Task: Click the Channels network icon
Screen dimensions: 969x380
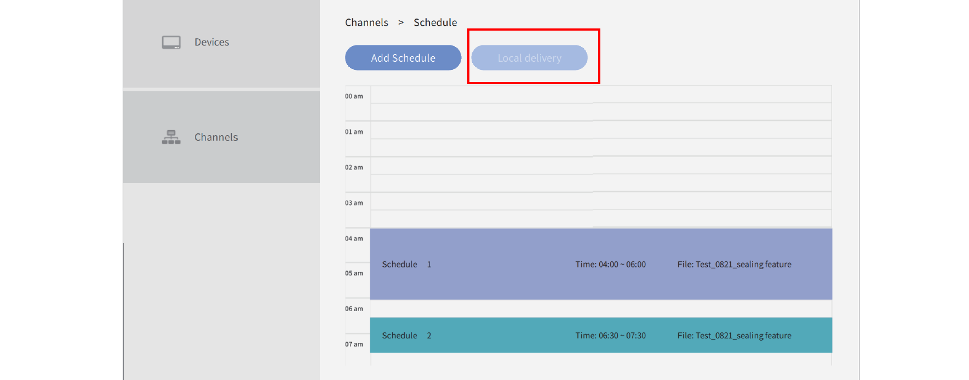Action: pyautogui.click(x=171, y=137)
